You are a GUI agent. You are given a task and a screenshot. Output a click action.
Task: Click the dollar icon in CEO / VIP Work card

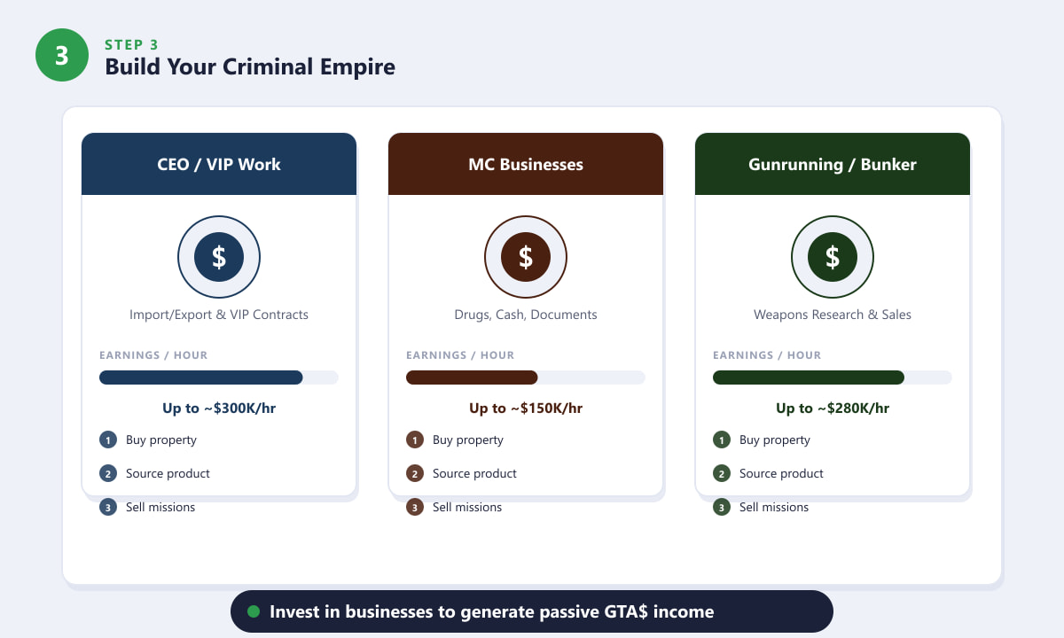tap(219, 258)
